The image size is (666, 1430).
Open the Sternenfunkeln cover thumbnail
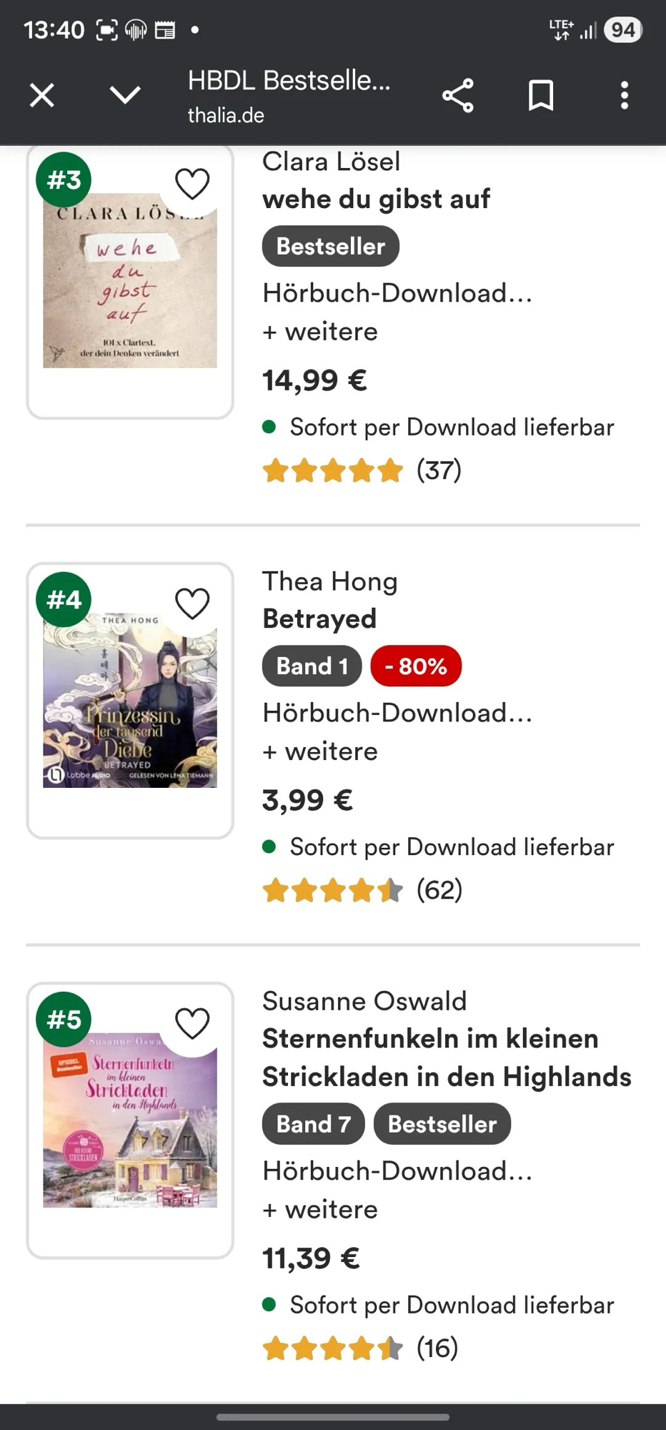(x=130, y=1128)
